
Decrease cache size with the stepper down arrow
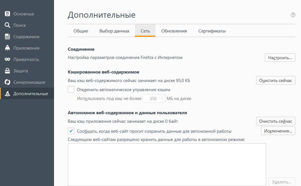tap(162, 101)
